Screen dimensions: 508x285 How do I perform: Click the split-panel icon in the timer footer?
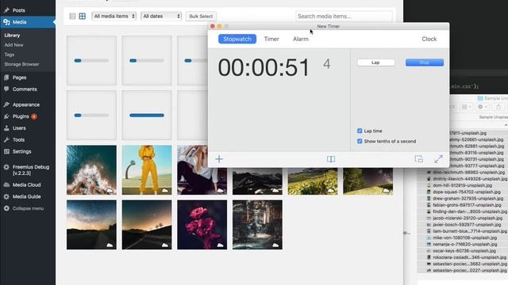click(x=331, y=159)
